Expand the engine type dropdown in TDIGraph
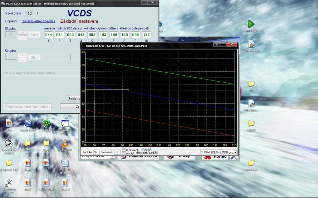This screenshot has width=318, height=198. click(235, 153)
